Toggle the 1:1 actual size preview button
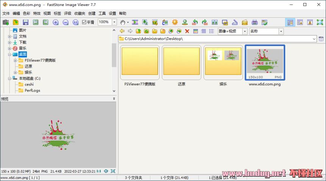 pos(99,171)
